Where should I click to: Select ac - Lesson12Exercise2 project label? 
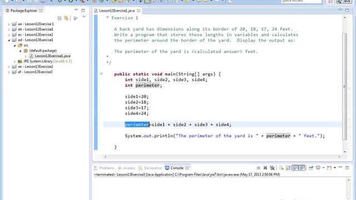[x=36, y=34]
